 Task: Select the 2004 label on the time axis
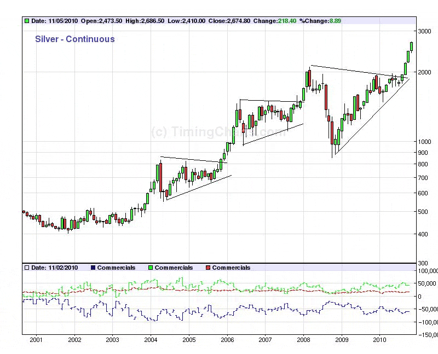150,340
